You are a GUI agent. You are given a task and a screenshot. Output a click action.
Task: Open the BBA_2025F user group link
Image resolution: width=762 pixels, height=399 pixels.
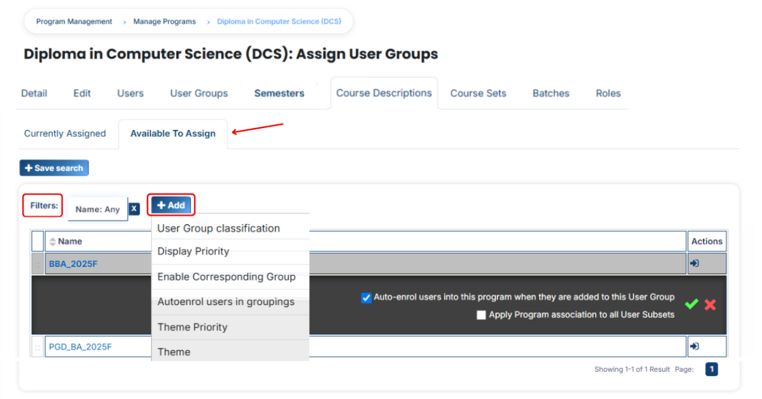73,264
